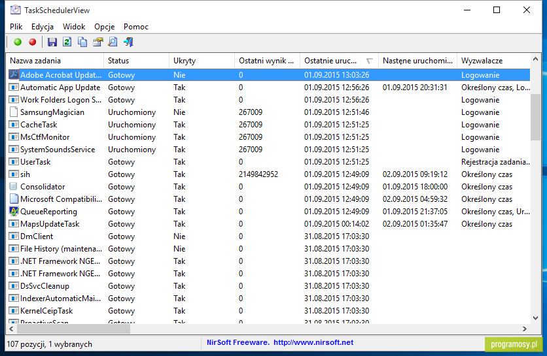Click next run time 02.09.2015 09:19:12
This screenshot has width=547, height=356.
(x=415, y=174)
